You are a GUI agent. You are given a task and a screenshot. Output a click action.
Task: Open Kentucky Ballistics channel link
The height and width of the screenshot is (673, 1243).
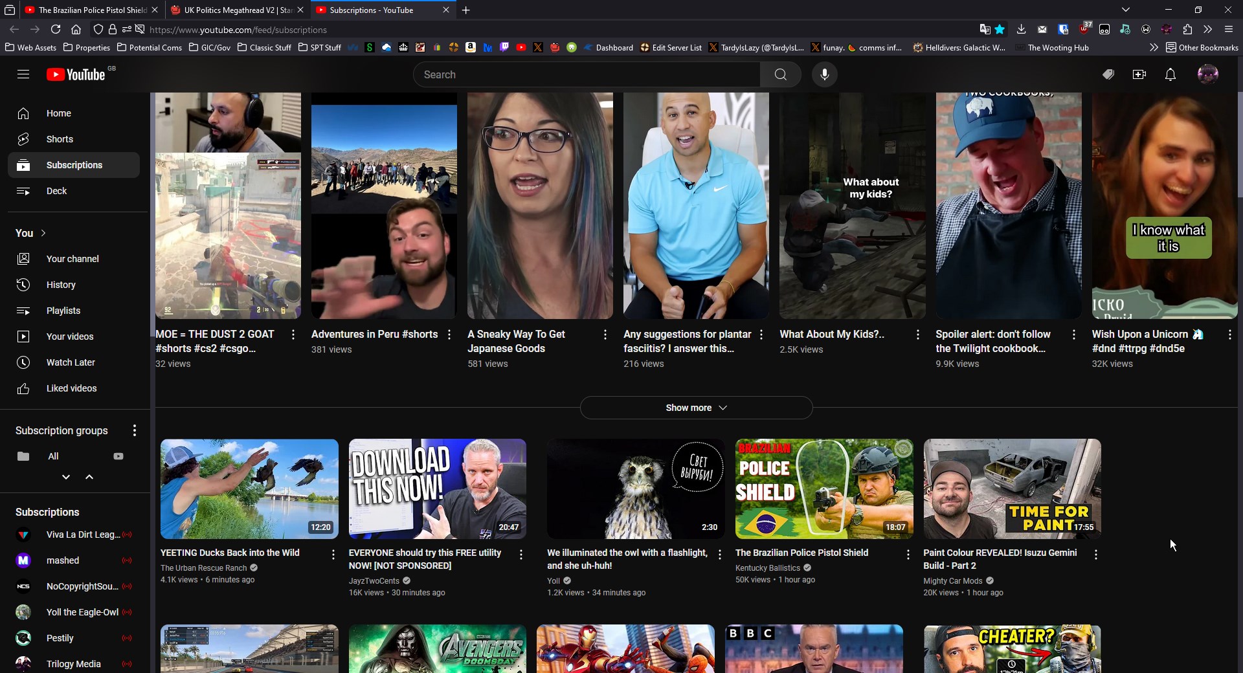[768, 568]
